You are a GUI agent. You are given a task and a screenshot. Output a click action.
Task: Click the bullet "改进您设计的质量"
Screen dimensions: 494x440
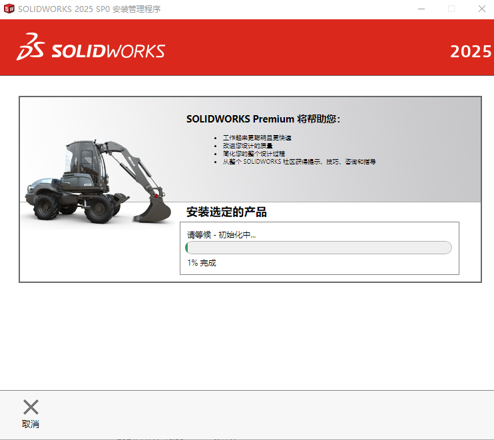(248, 146)
